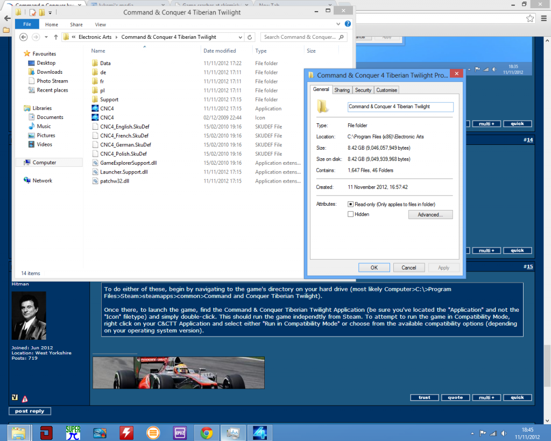Sort files by Name column header
Screen dimensions: 551x441
click(98, 51)
